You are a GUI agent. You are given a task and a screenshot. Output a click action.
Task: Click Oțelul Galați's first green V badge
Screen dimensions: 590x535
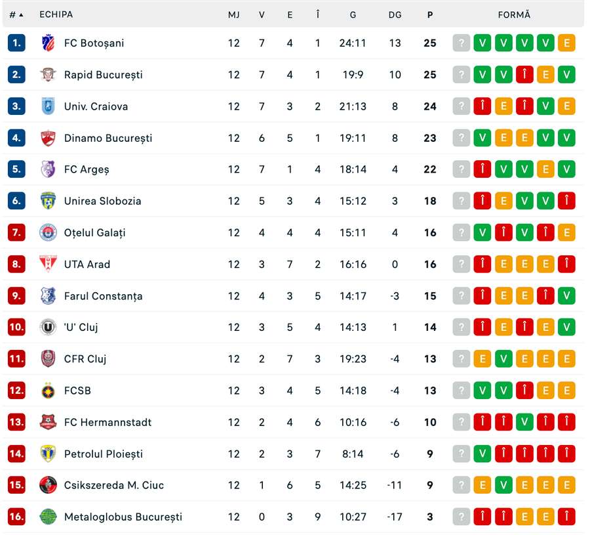click(482, 232)
